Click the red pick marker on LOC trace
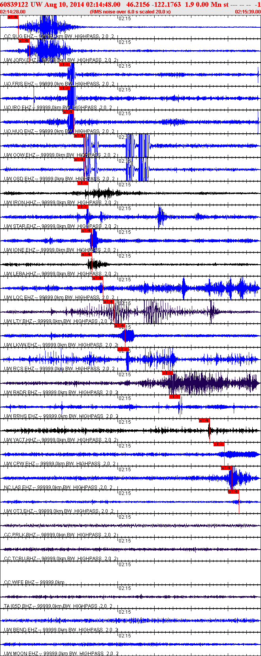The height and width of the screenshot is (656, 261). 97,278
